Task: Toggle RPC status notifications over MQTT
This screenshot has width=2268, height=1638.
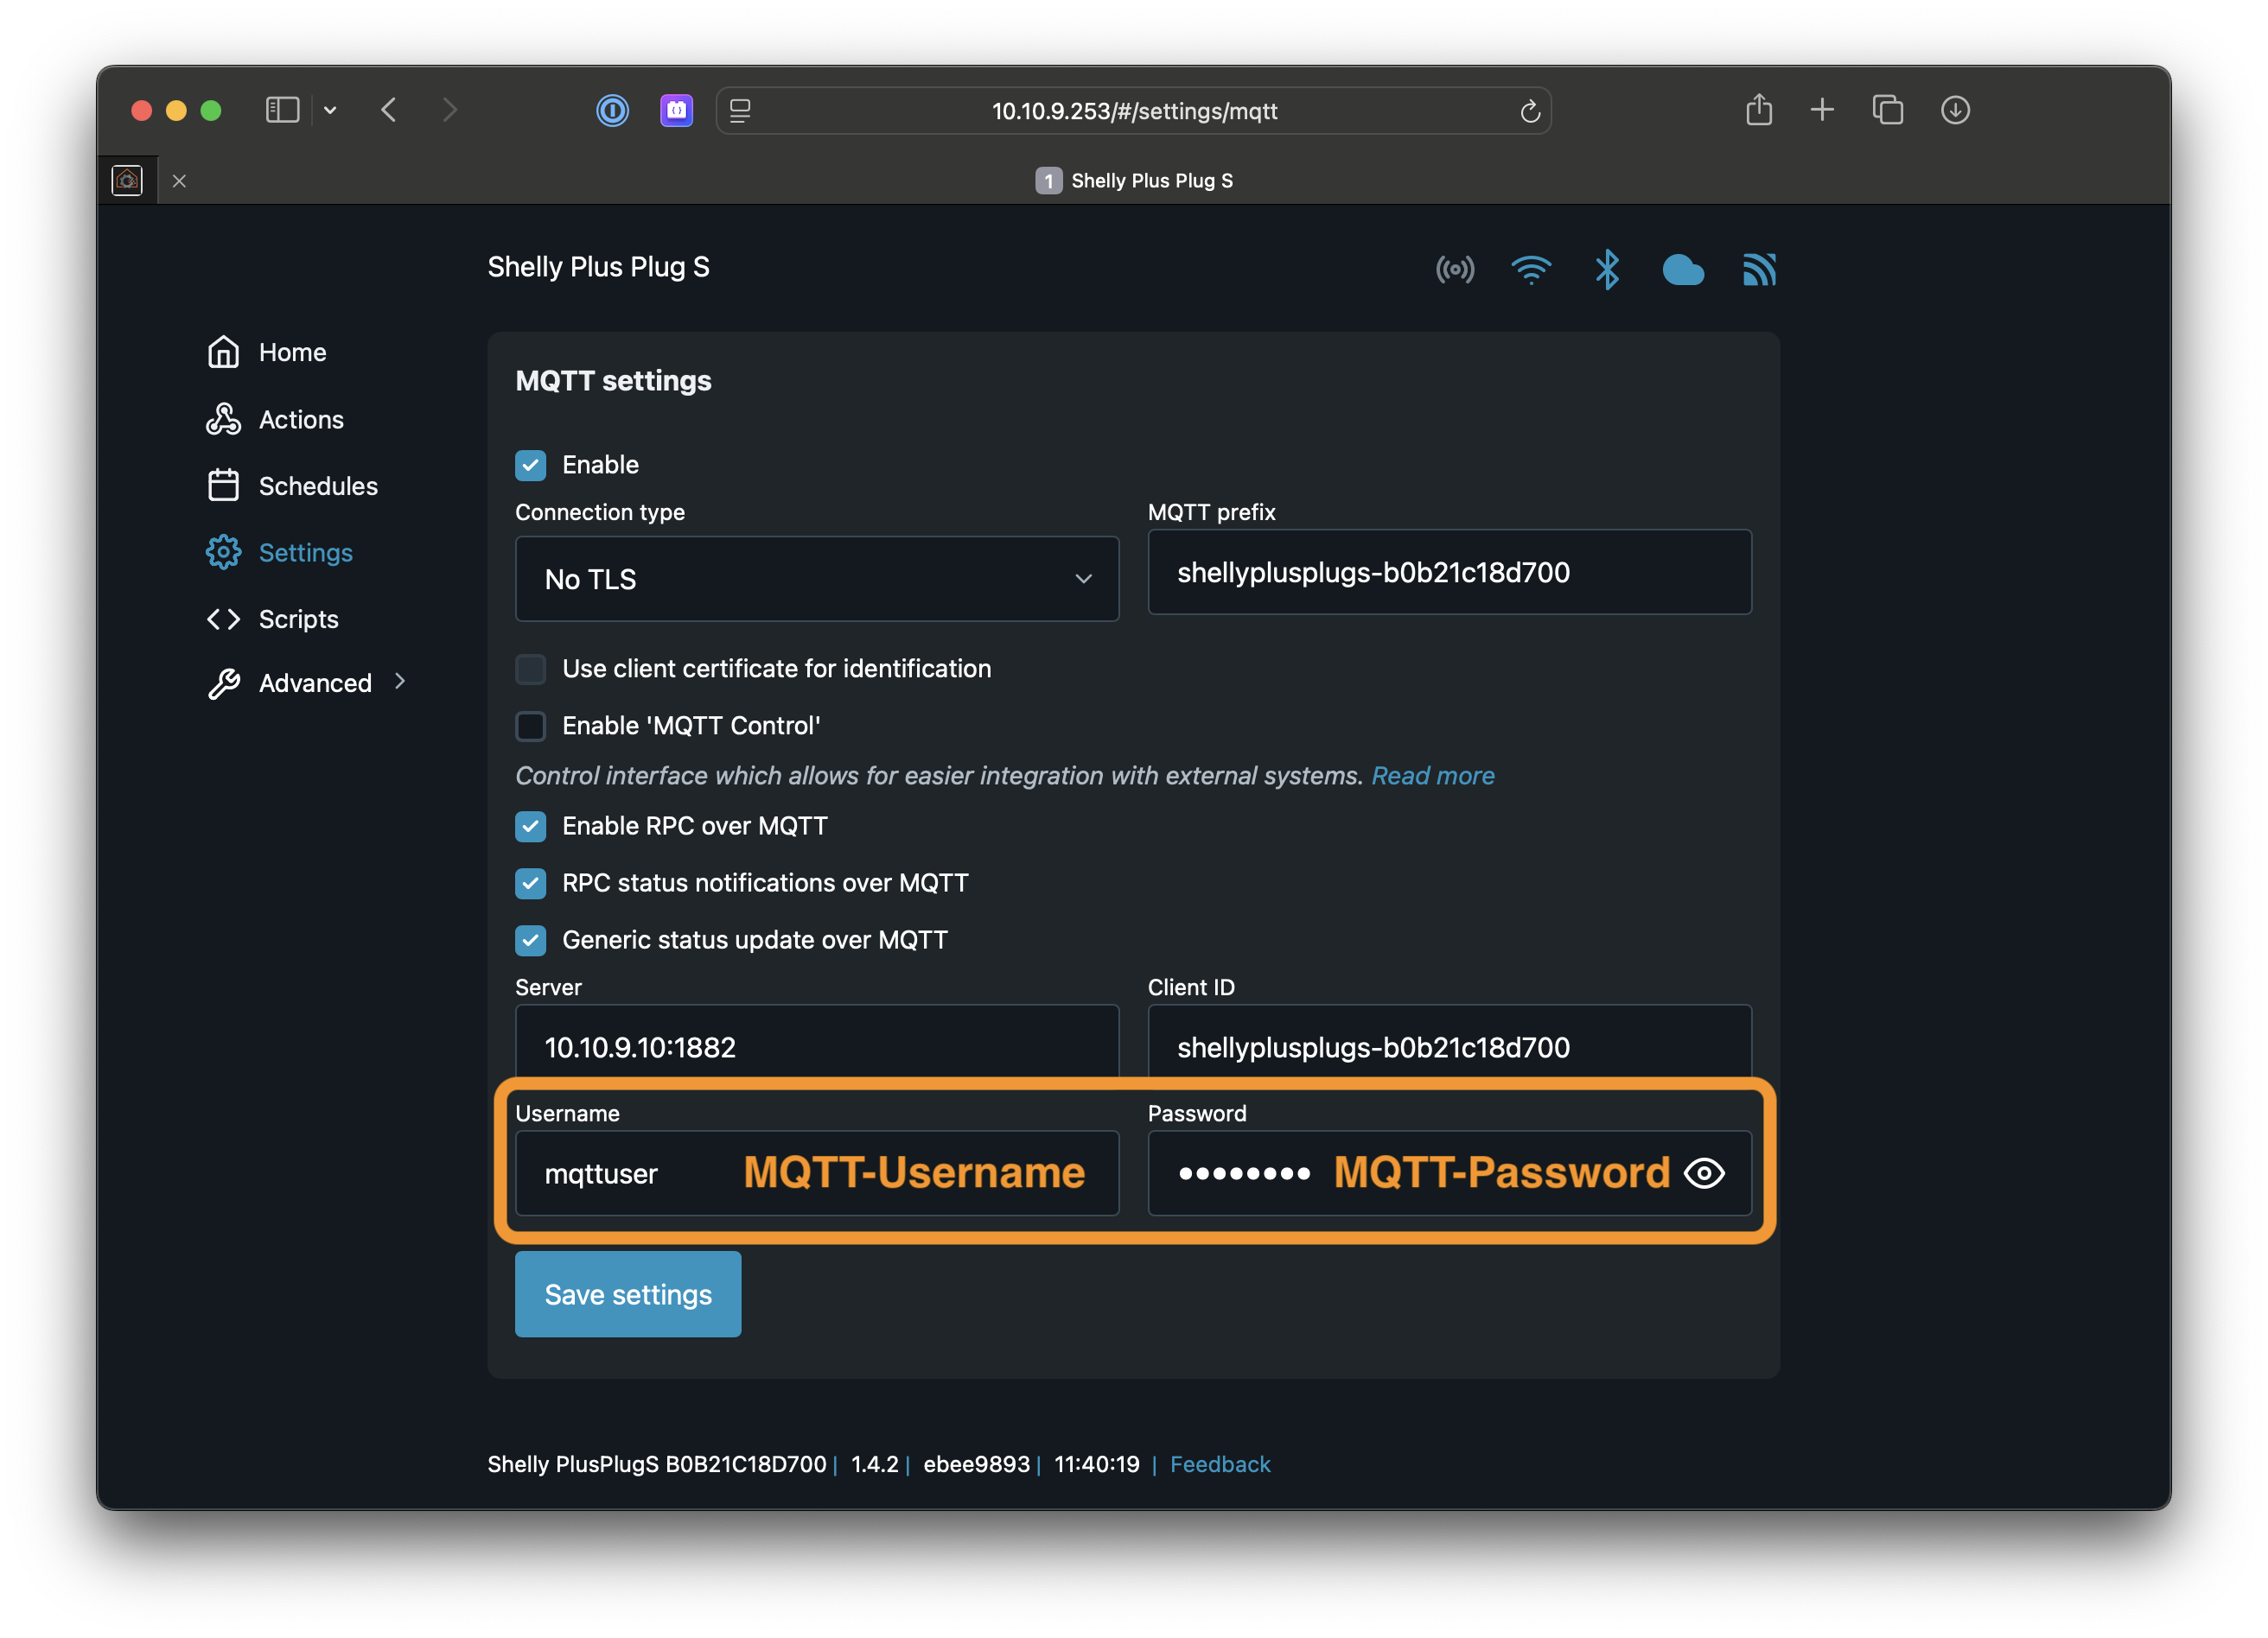Action: [531, 884]
